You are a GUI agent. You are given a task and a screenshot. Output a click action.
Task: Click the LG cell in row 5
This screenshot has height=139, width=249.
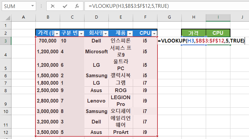96,65
